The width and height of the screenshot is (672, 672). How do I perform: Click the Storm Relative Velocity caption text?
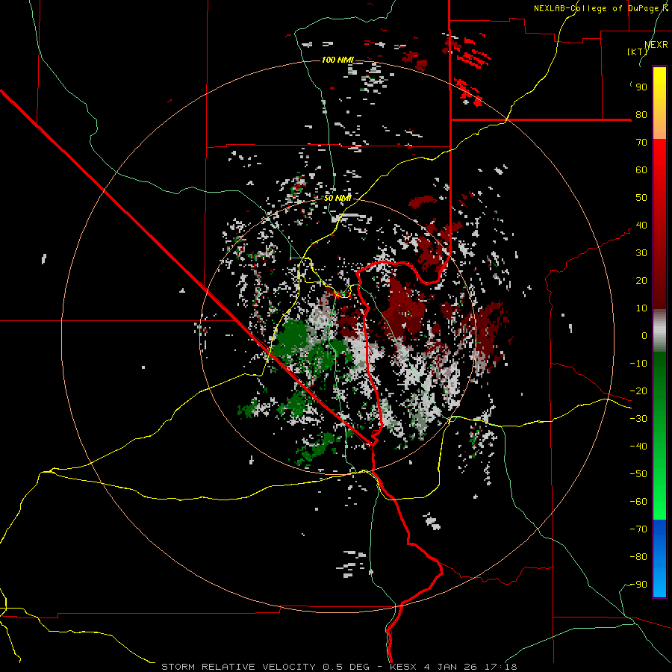coord(238,667)
